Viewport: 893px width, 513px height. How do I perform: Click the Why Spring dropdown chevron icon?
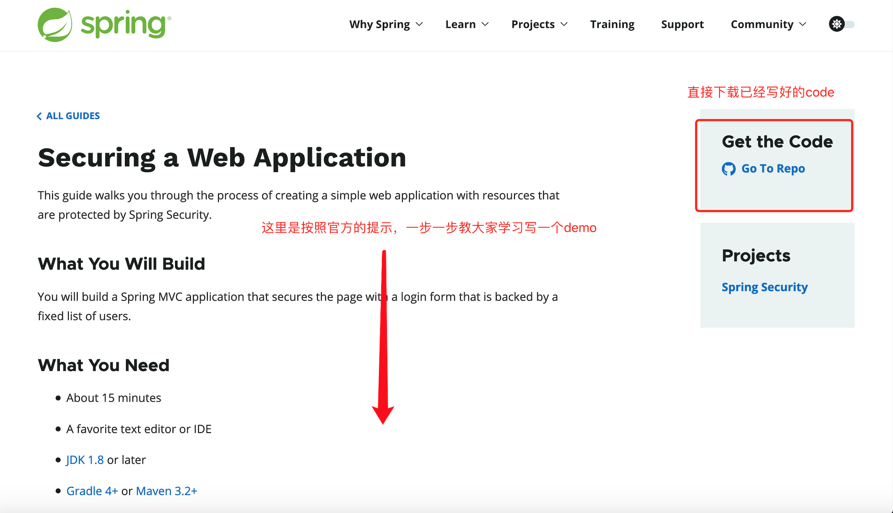coord(419,24)
